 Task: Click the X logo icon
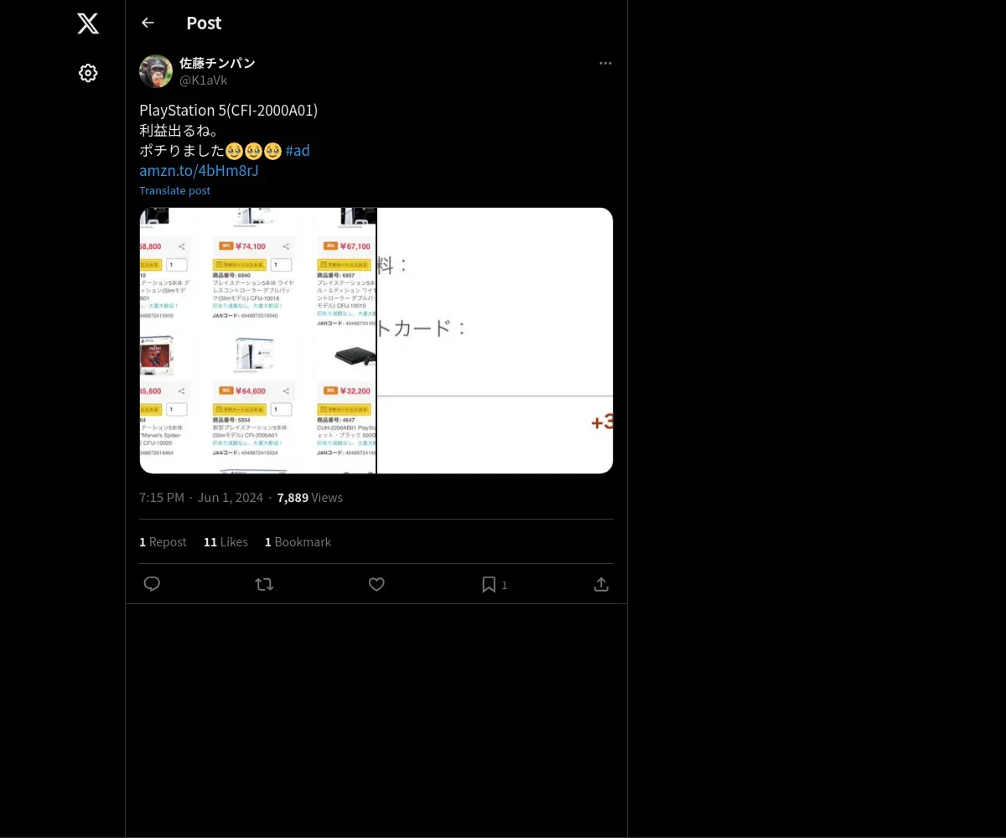pyautogui.click(x=88, y=23)
